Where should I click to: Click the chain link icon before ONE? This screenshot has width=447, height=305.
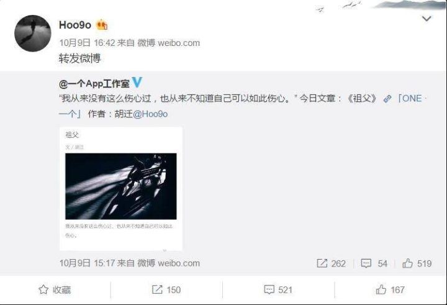click(387, 99)
